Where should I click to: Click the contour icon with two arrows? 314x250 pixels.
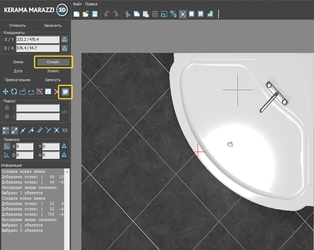coord(31,92)
